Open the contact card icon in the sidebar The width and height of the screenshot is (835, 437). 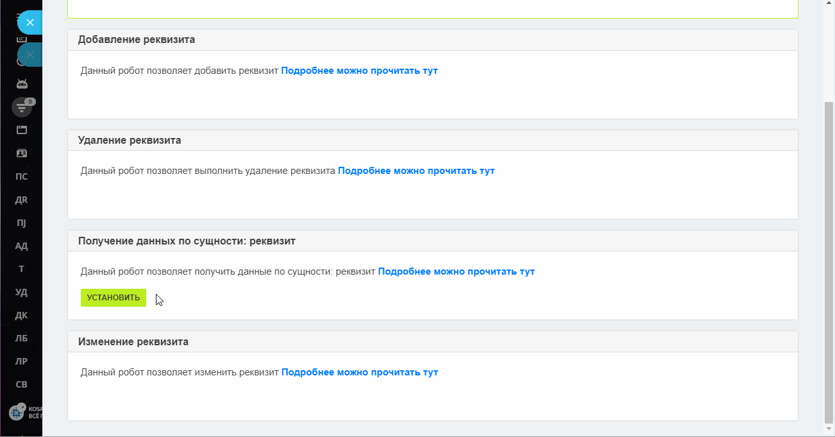[22, 153]
